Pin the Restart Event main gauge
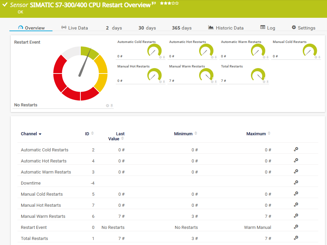Viewport: 327px width, 245px height. [112, 106]
